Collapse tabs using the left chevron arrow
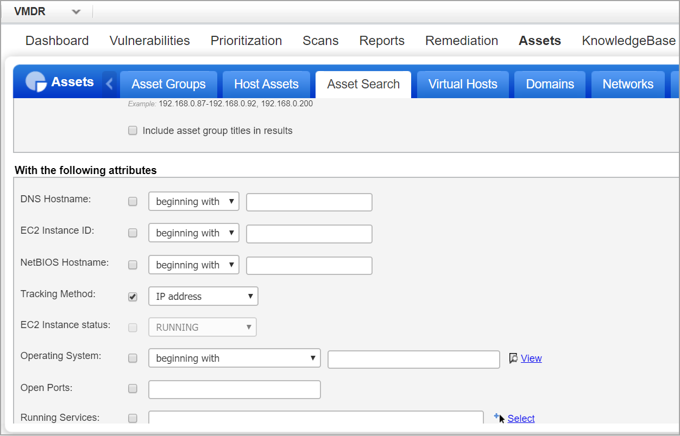Viewport: 680px width, 436px height. [x=109, y=84]
